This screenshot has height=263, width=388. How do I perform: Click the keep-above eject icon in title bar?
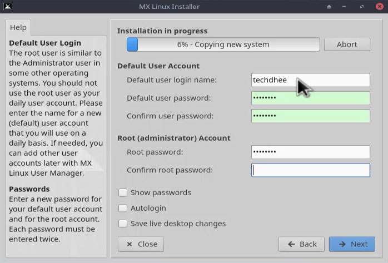coord(329,7)
